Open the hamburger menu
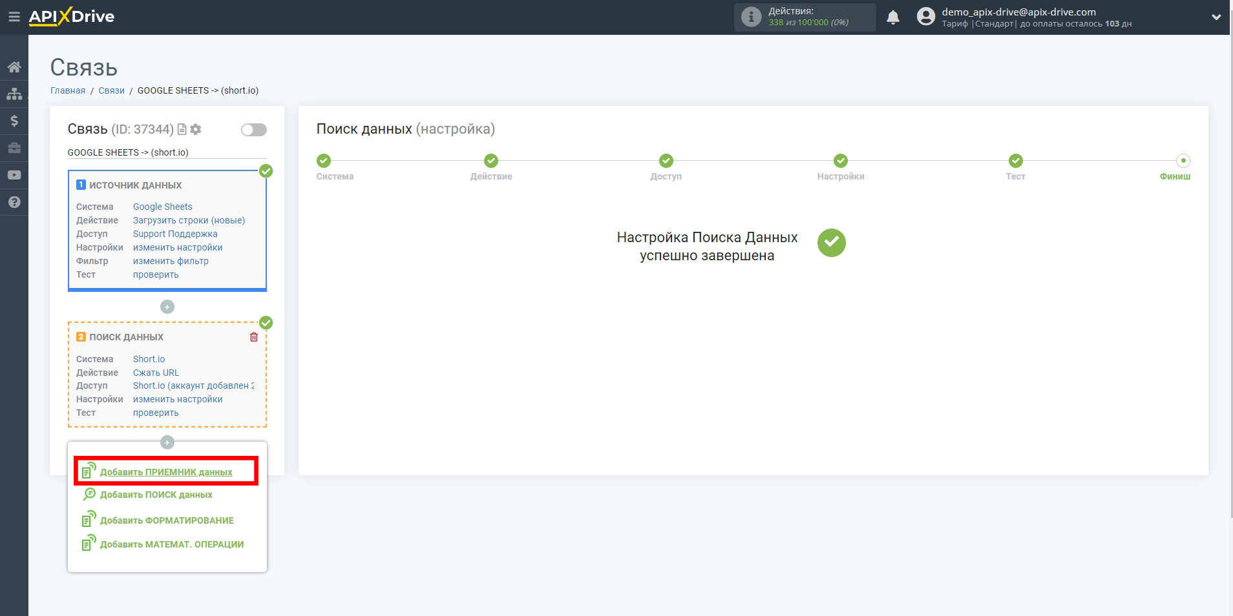The image size is (1233, 616). point(14,17)
